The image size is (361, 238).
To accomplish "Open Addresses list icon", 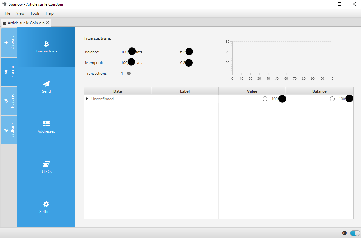I will pyautogui.click(x=46, y=124).
